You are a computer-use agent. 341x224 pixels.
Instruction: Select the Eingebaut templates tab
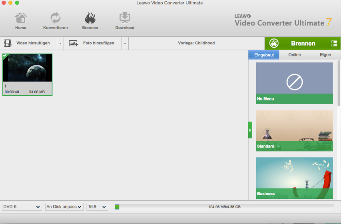point(264,55)
